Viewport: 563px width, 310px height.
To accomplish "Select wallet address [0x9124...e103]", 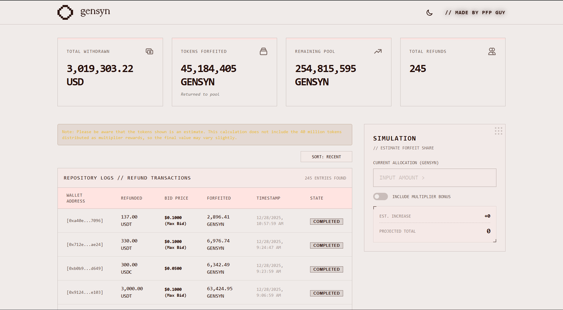I will (x=85, y=292).
